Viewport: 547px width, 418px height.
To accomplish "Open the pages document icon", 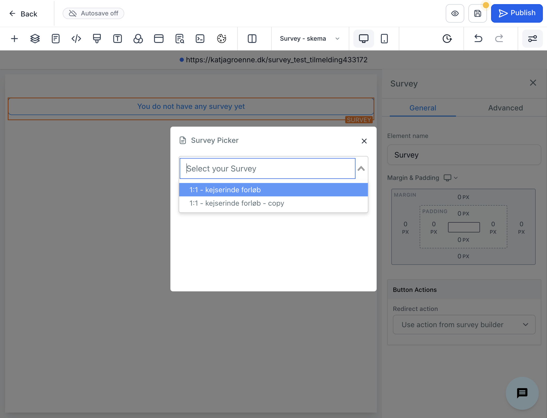I will [56, 39].
